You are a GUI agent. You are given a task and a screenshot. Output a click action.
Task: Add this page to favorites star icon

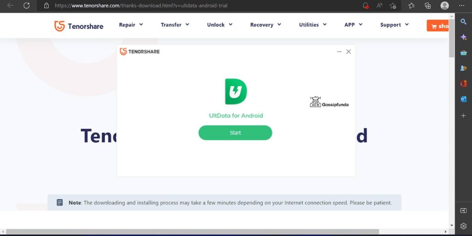393,6
